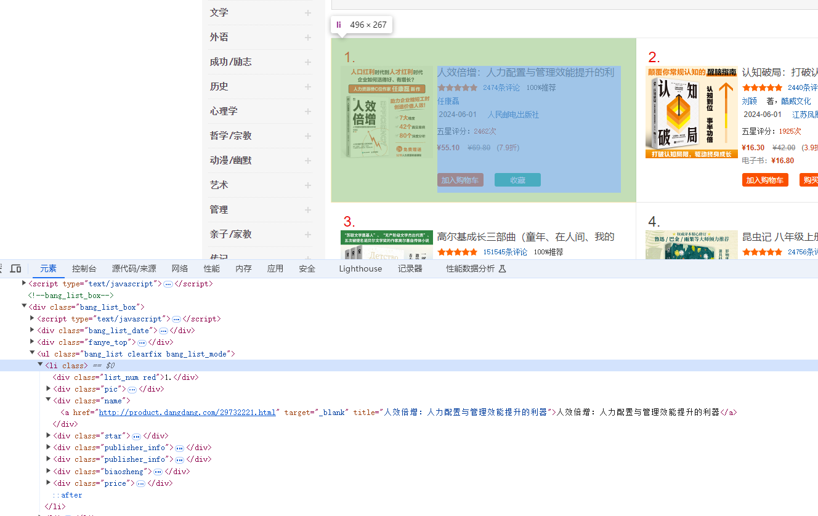
Task: Click the flask icon beside 性能数据分析
Action: point(502,268)
